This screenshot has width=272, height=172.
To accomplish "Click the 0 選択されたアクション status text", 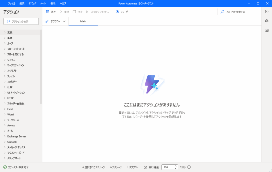I will click(93, 167).
